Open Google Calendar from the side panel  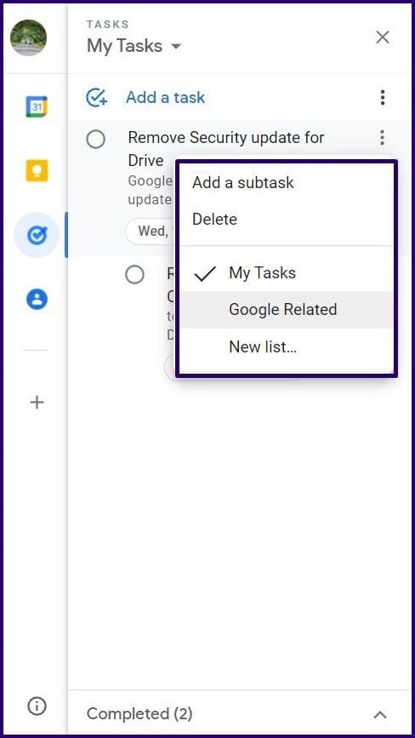coord(37,107)
